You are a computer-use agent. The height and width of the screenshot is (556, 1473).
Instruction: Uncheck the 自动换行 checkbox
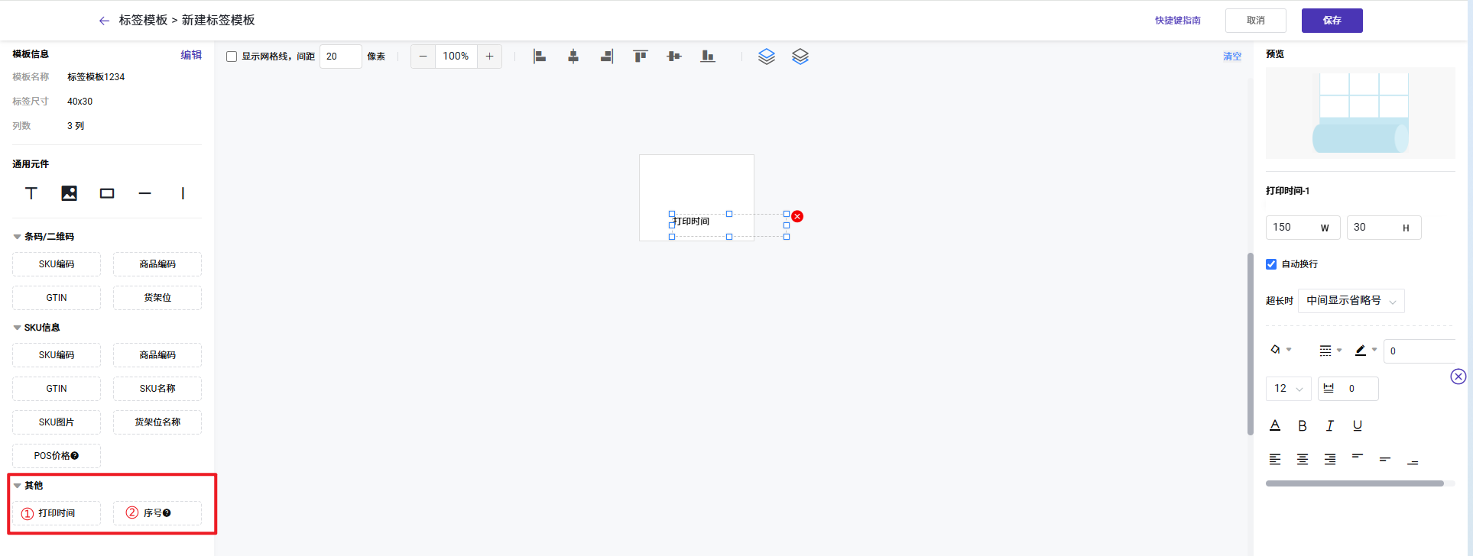(1271, 264)
